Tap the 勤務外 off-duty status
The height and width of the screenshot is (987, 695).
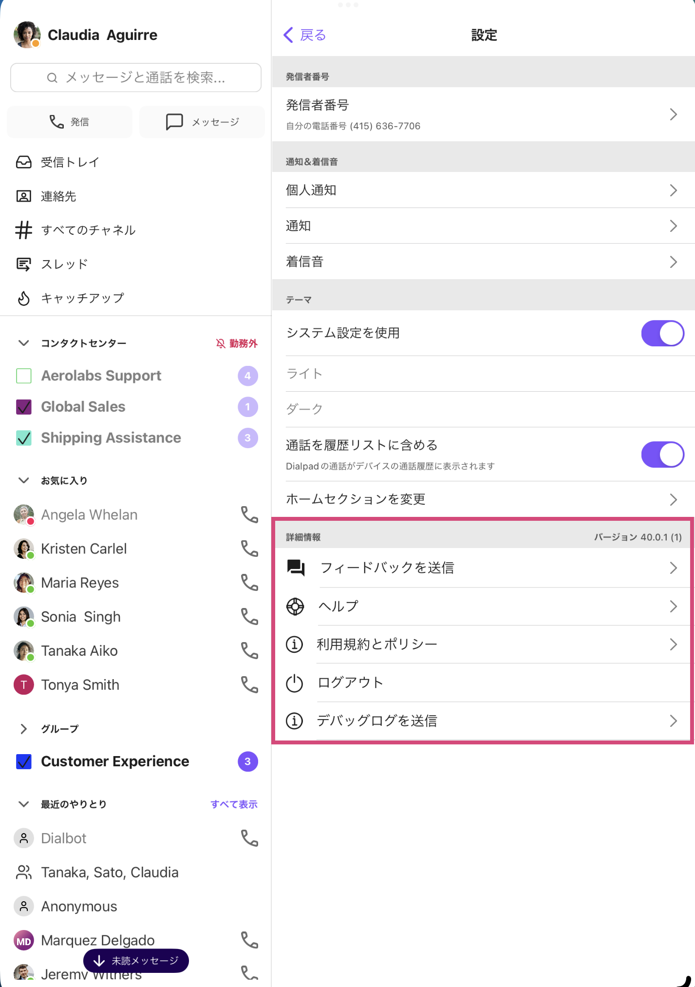pyautogui.click(x=237, y=343)
